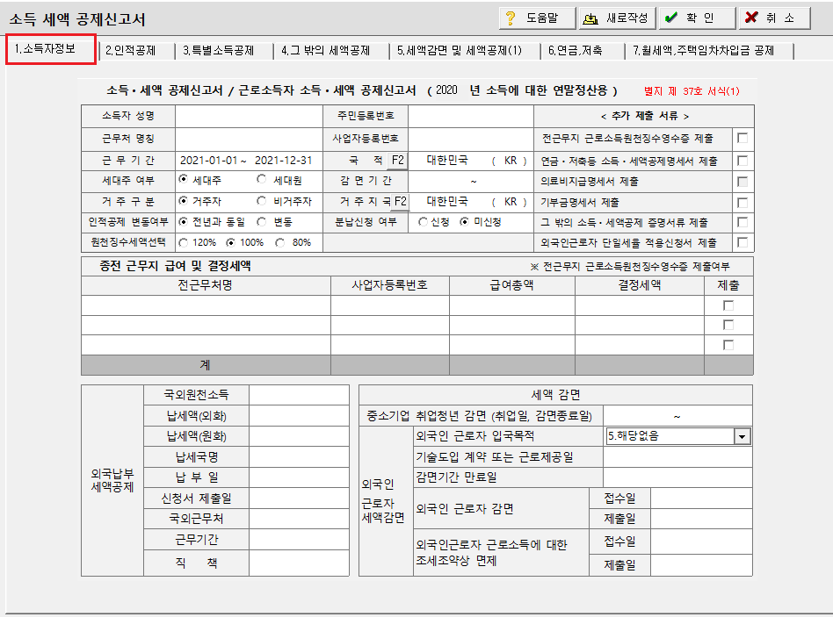The image size is (833, 617).
Task: Click the red X icon on 취소
Action: [751, 18]
